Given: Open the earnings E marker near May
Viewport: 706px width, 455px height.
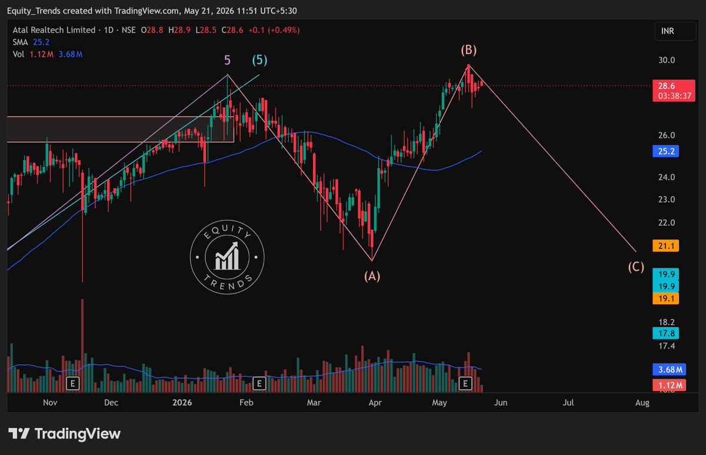Looking at the screenshot, I should (465, 383).
